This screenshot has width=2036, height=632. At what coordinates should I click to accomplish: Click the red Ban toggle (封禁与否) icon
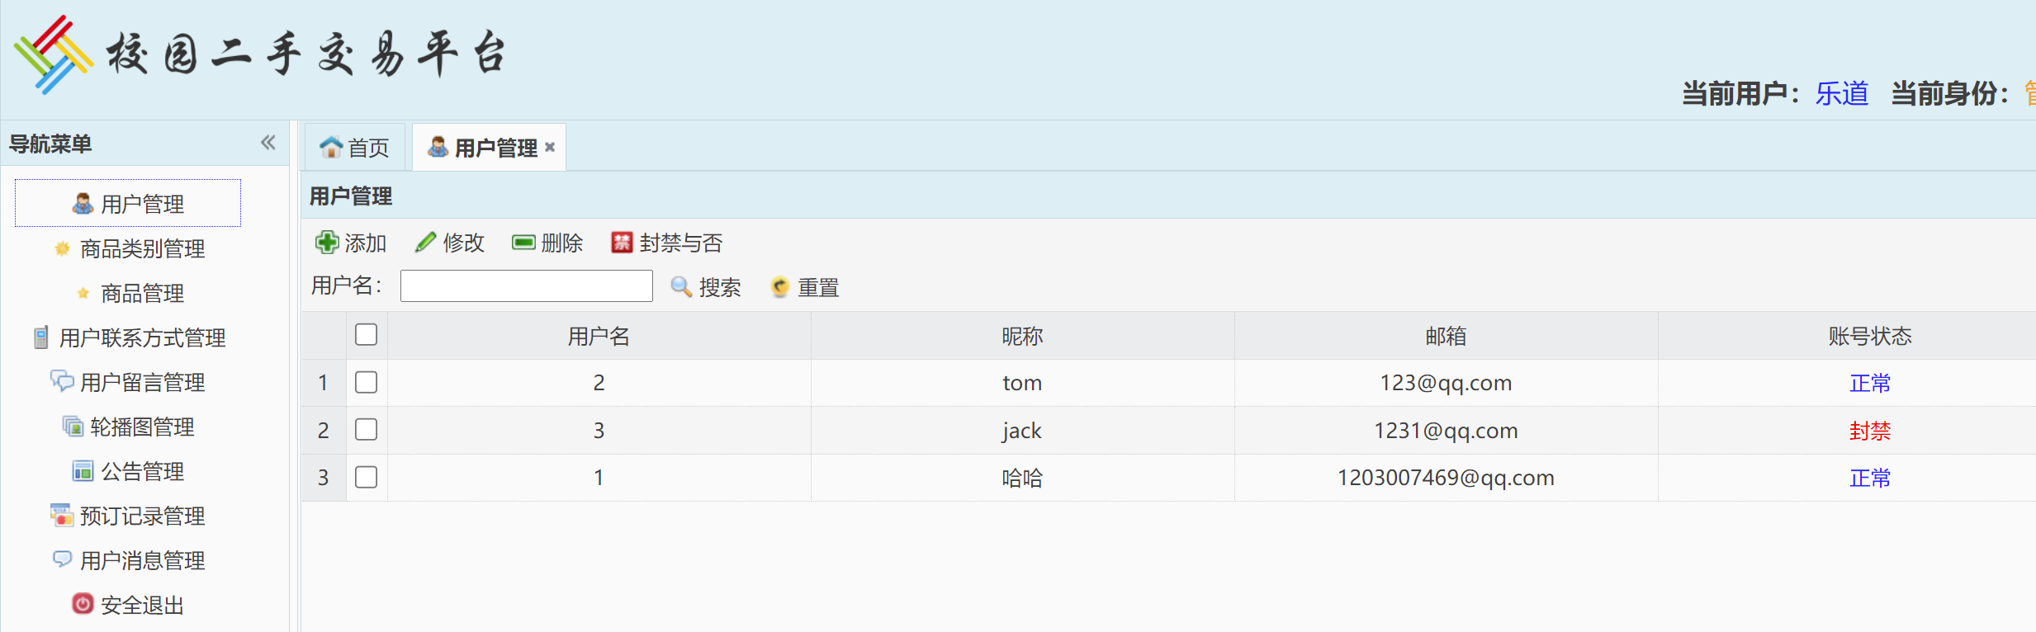click(x=622, y=243)
